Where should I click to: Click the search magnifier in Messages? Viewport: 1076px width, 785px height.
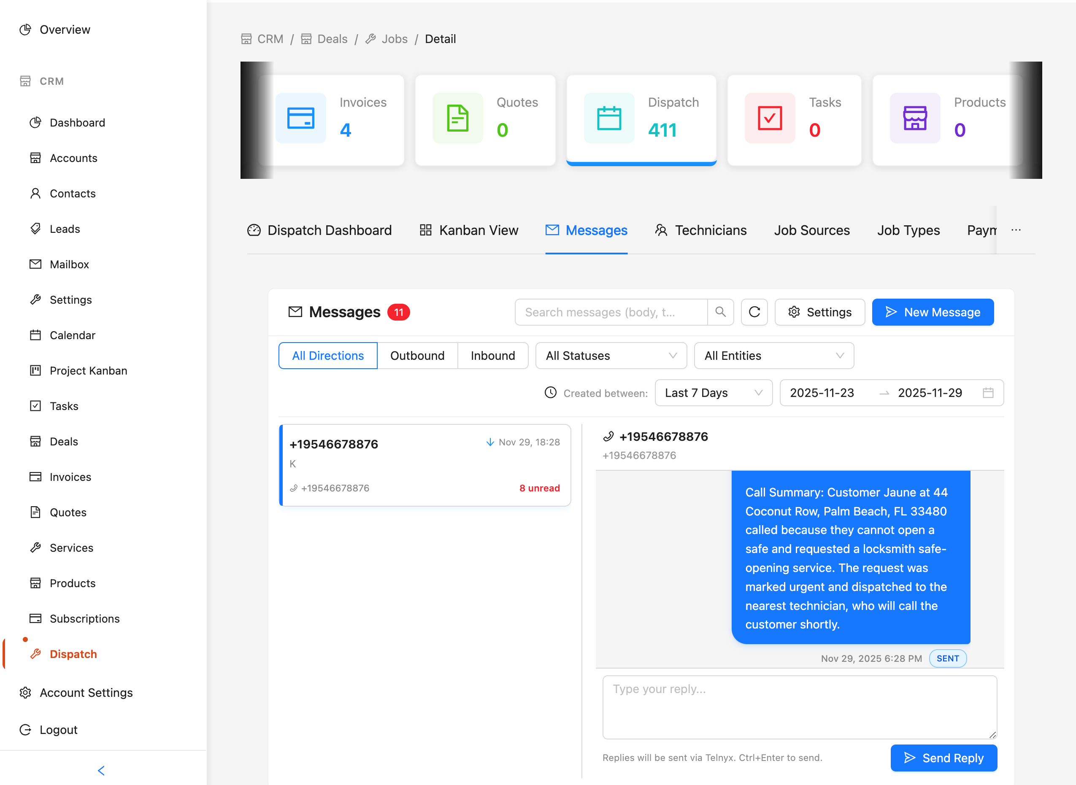coord(721,312)
